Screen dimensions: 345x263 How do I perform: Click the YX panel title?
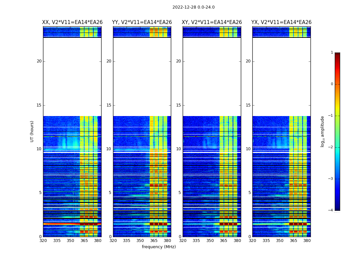point(281,22)
